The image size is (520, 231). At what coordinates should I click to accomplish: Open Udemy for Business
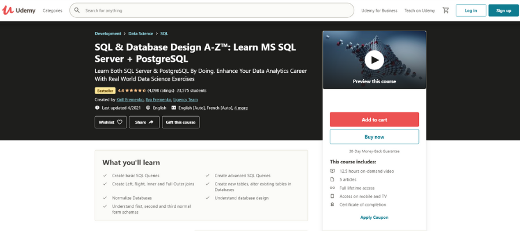point(379,10)
